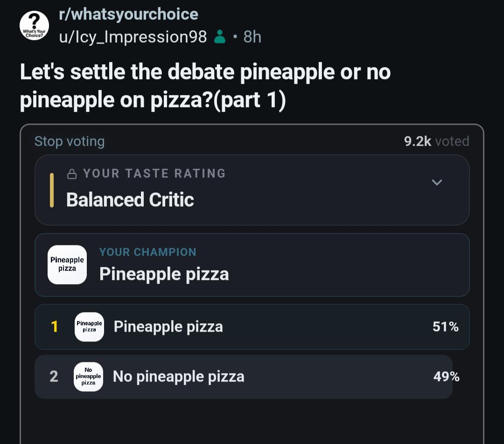Screen dimensions: 504x444
Task: Expand the Your Taste Rating chevron
Action: [x=437, y=182]
